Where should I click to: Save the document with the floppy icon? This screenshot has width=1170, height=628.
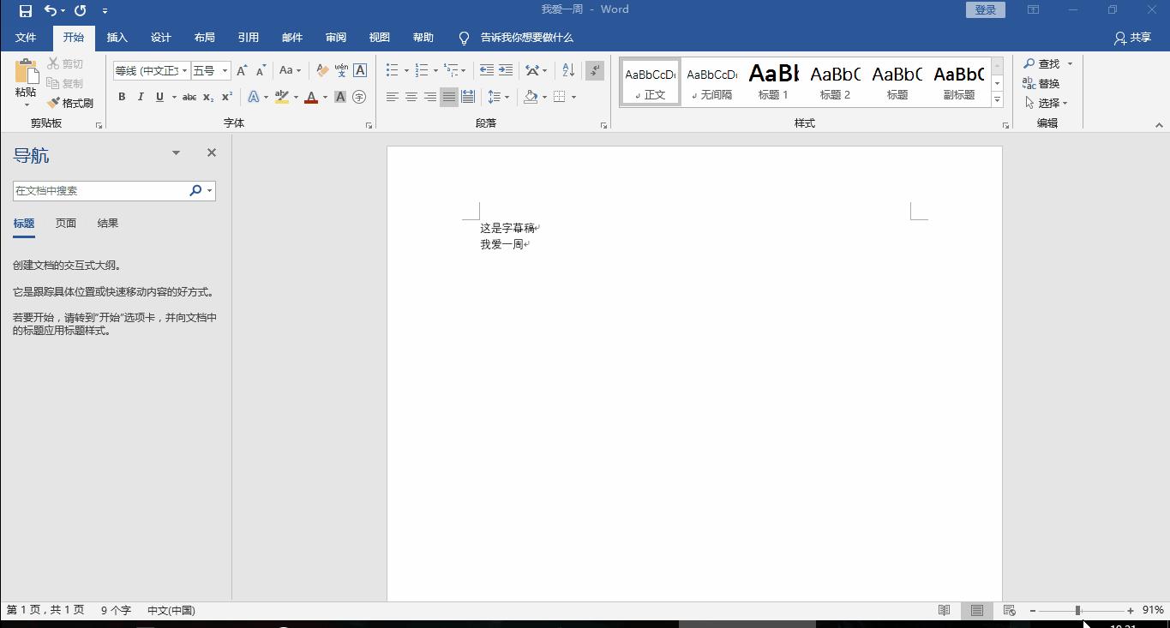click(26, 10)
